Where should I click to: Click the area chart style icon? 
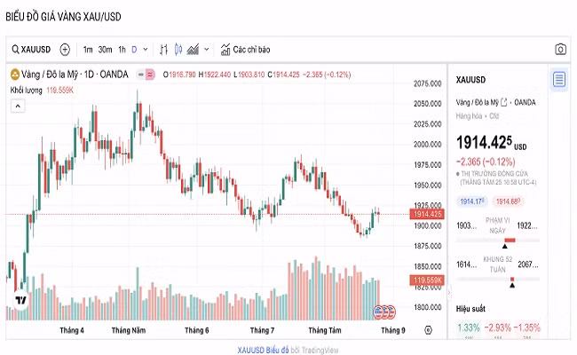pos(193,50)
